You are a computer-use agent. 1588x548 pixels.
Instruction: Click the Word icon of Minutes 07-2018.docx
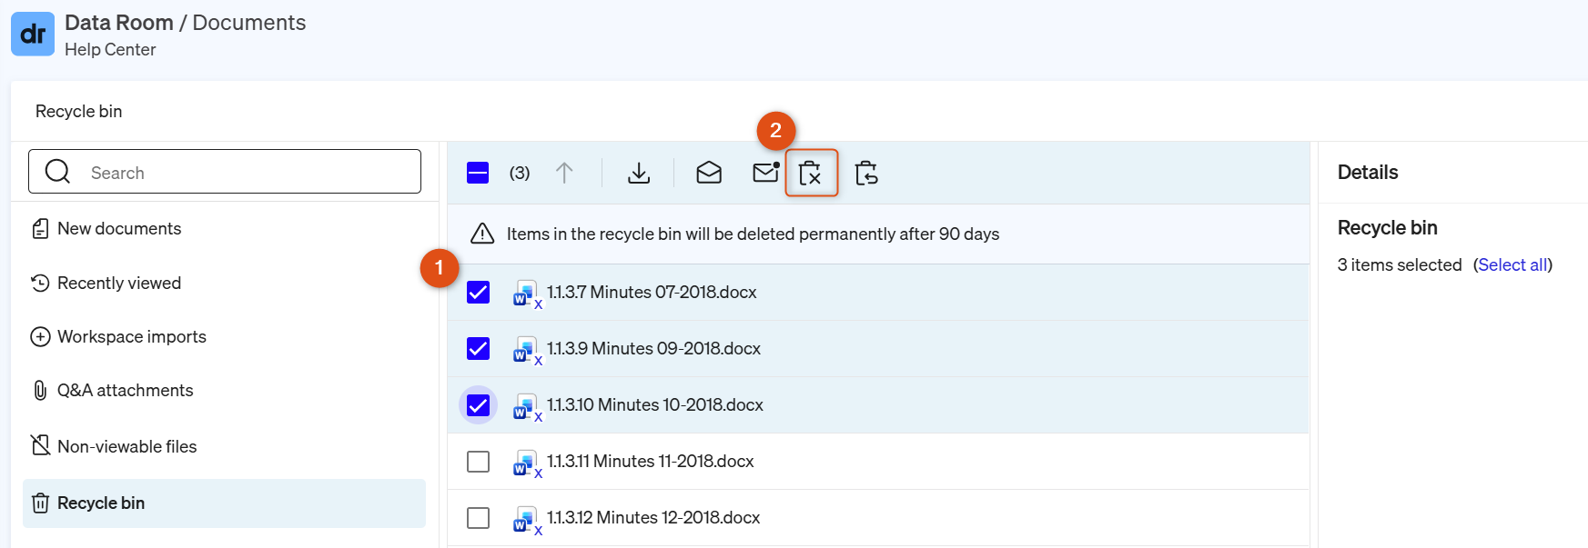pyautogui.click(x=524, y=293)
